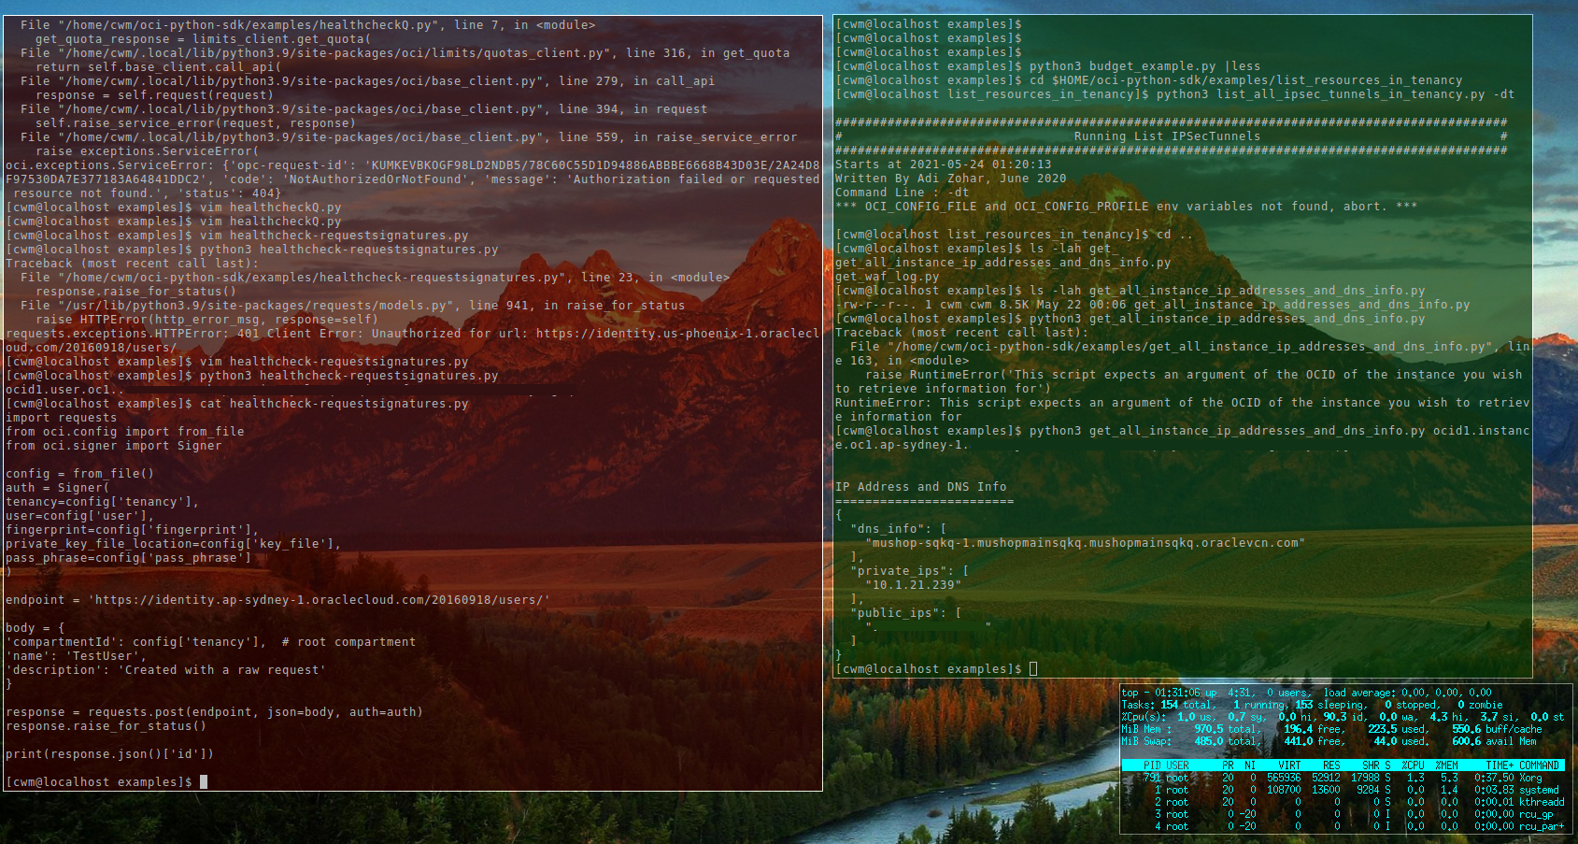Click the 'ocid1.user.oc1..' output line
Viewport: 1578px width, 844px height.
(x=64, y=390)
